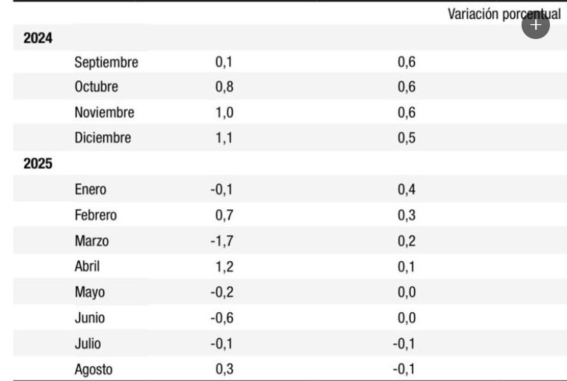Click the Agosto row label
The image size is (567, 381).
[94, 369]
